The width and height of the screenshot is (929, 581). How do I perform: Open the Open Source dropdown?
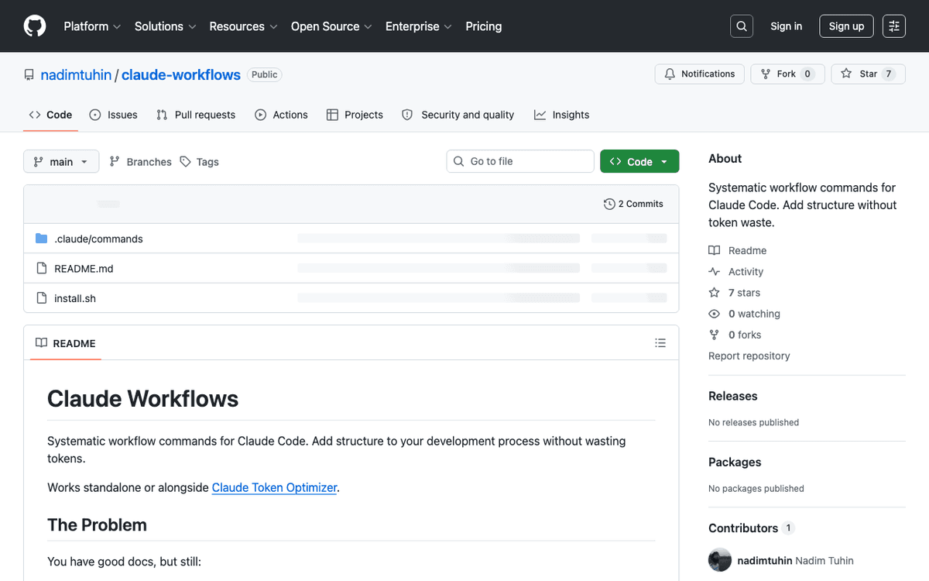[x=331, y=26]
